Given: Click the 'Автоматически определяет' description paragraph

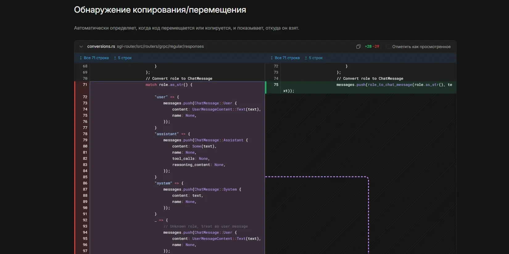Looking at the screenshot, I should [x=187, y=28].
